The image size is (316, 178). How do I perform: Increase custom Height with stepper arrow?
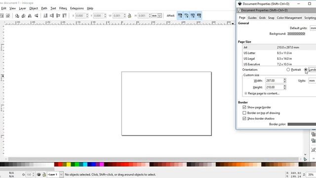point(285,86)
